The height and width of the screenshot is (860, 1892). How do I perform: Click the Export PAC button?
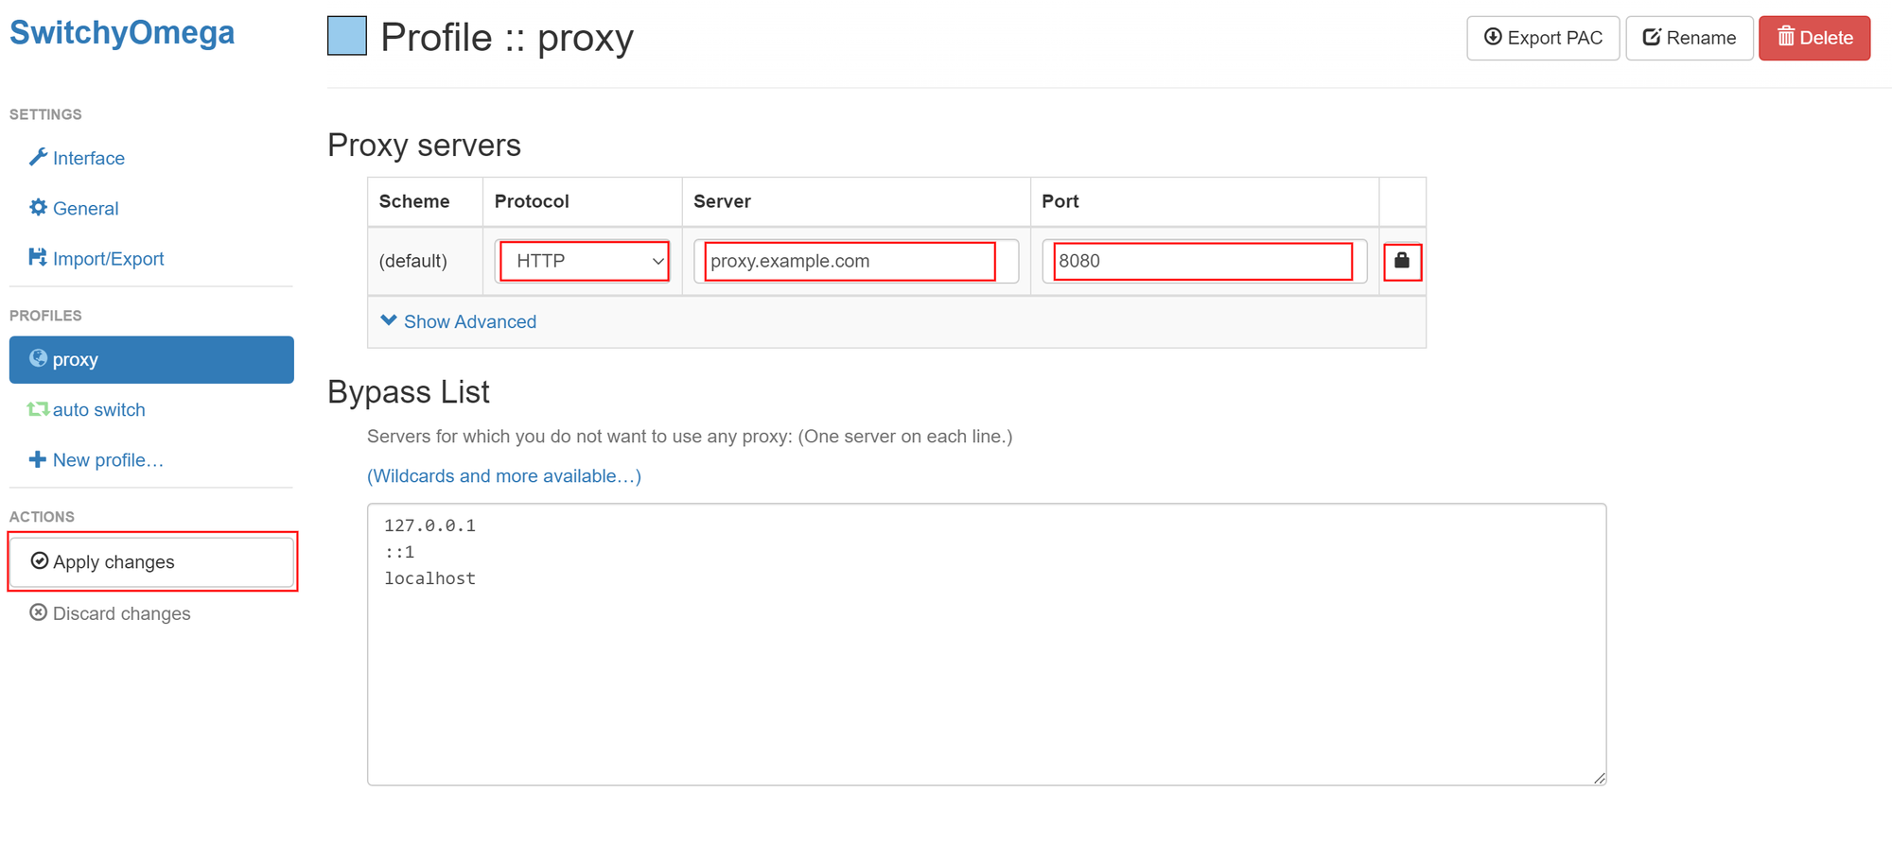coord(1543,38)
